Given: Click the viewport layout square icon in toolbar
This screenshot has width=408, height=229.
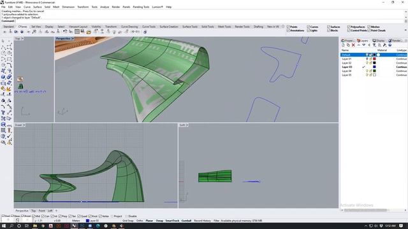Looking at the screenshot, I should [x=77, y=32].
